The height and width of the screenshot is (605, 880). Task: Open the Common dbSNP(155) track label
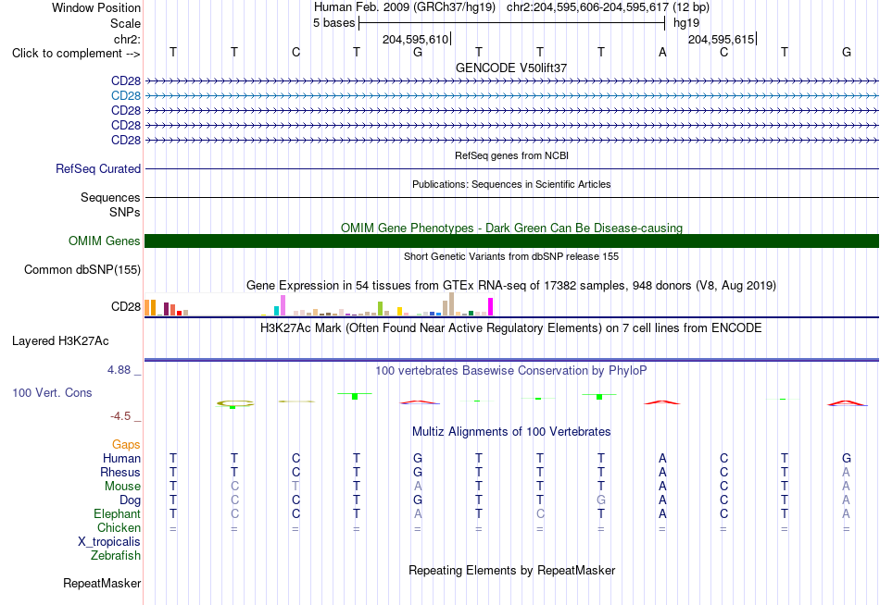click(x=82, y=270)
